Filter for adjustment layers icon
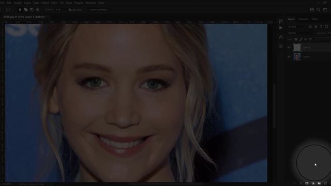This screenshot has width=331, height=186. click(x=315, y=27)
